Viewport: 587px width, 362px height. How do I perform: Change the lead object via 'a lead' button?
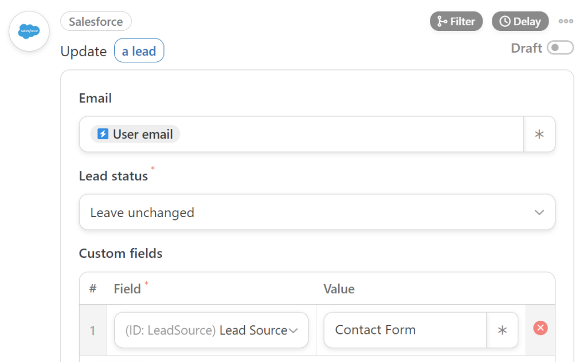coord(139,50)
